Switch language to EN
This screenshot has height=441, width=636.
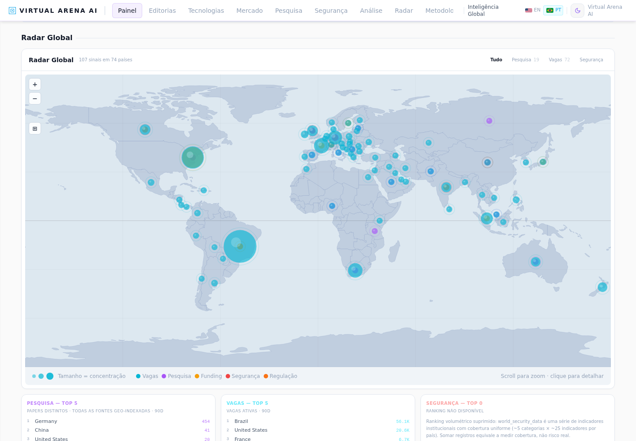click(x=533, y=10)
